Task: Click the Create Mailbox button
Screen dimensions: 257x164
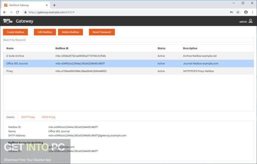Action: [x=15, y=32]
